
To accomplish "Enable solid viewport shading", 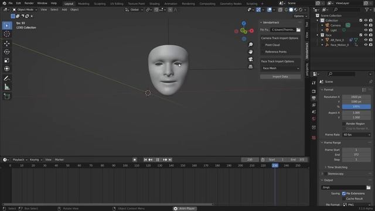I will pyautogui.click(x=291, y=10).
